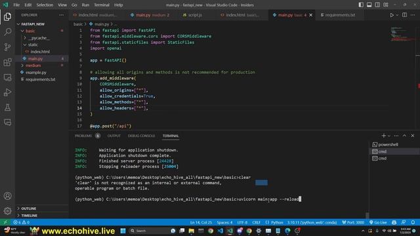Switch to the main.py medium tab
This screenshot has height=236, width=420.
(152, 15)
